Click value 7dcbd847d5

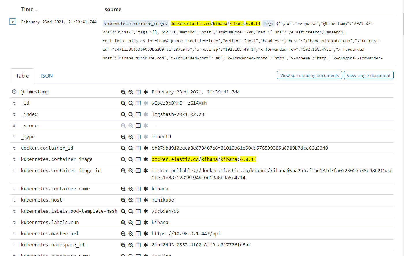point(165,211)
